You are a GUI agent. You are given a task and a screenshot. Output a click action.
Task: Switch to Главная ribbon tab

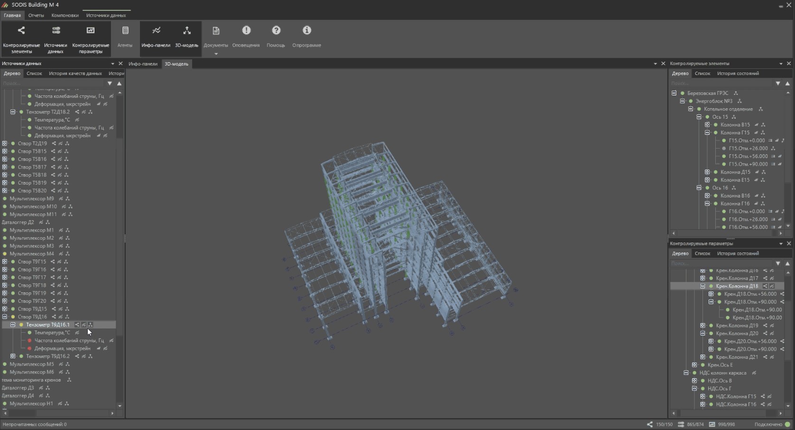pos(12,15)
